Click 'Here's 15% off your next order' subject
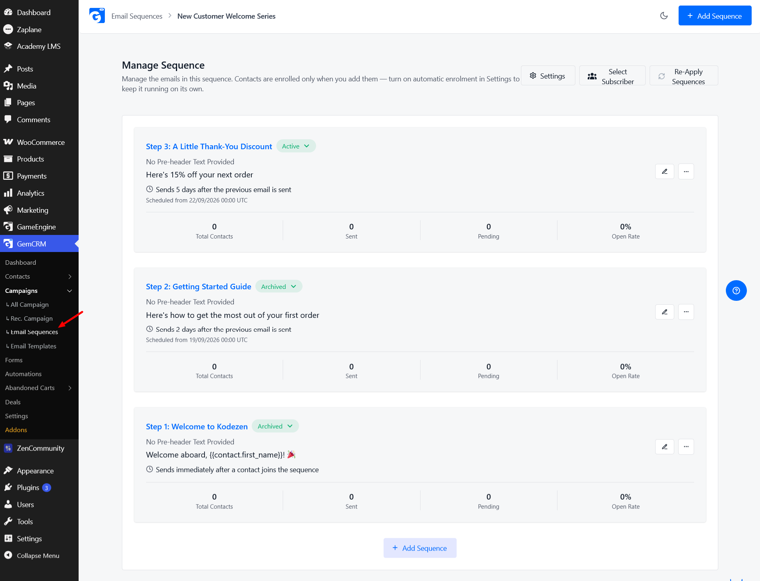 click(x=199, y=175)
